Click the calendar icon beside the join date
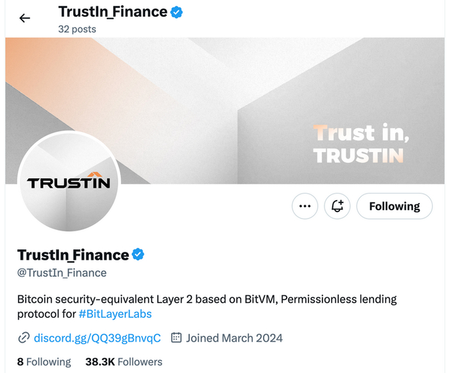This screenshot has width=449, height=373. pyautogui.click(x=177, y=337)
